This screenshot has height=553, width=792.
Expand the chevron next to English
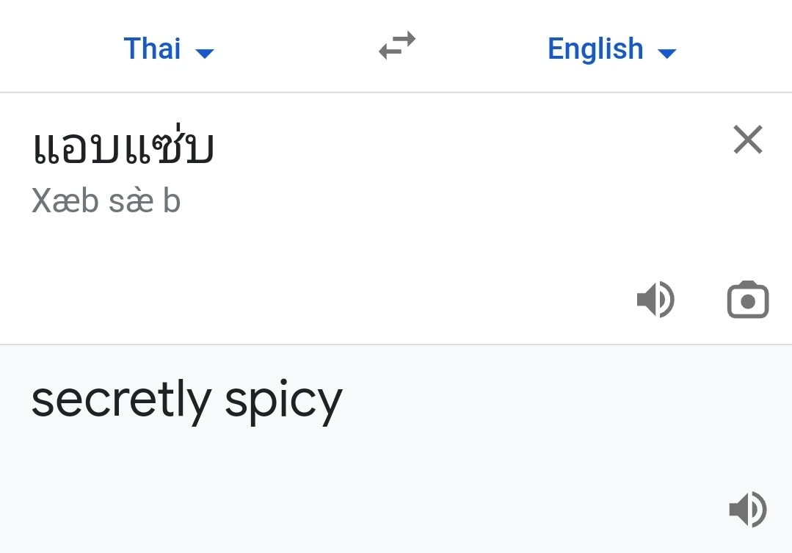(x=667, y=53)
